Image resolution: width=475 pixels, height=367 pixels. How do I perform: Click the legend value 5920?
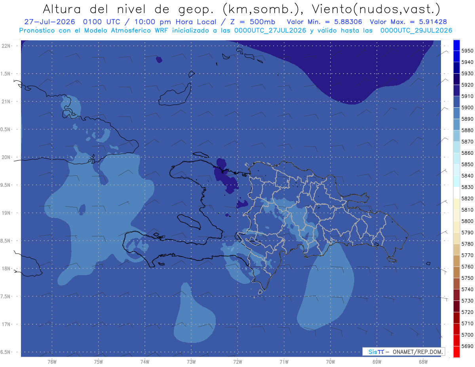click(467, 85)
